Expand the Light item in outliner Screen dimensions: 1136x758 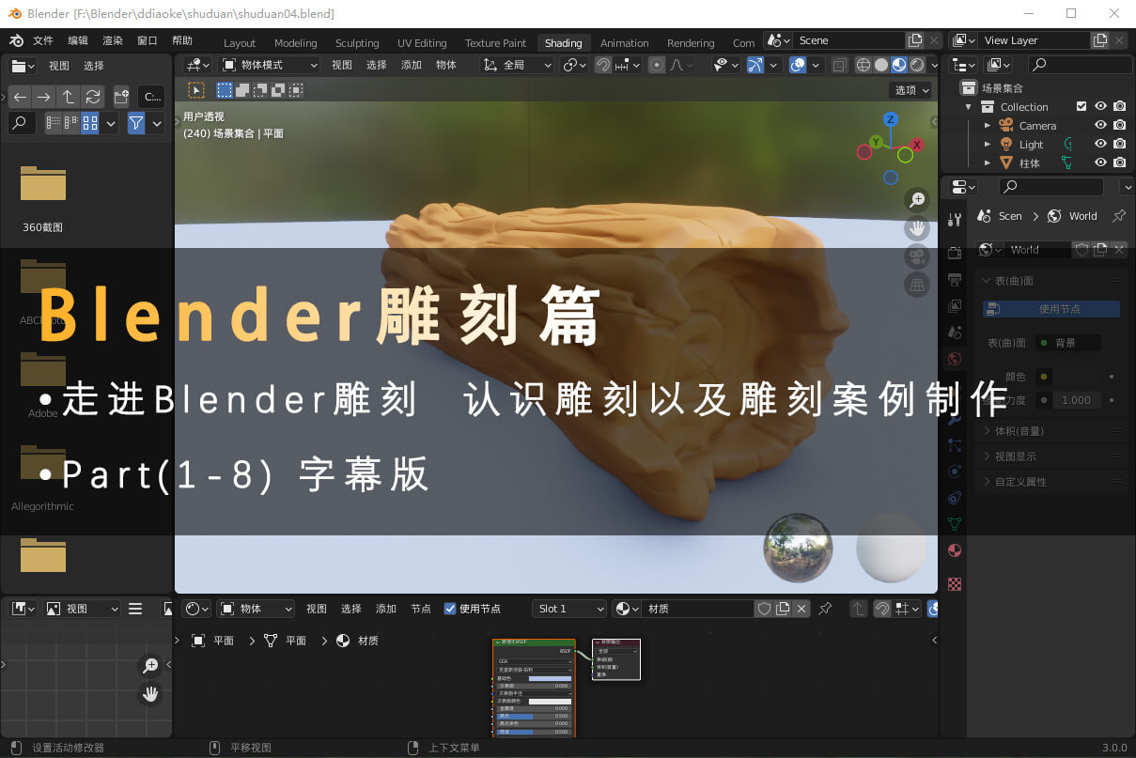tap(988, 145)
